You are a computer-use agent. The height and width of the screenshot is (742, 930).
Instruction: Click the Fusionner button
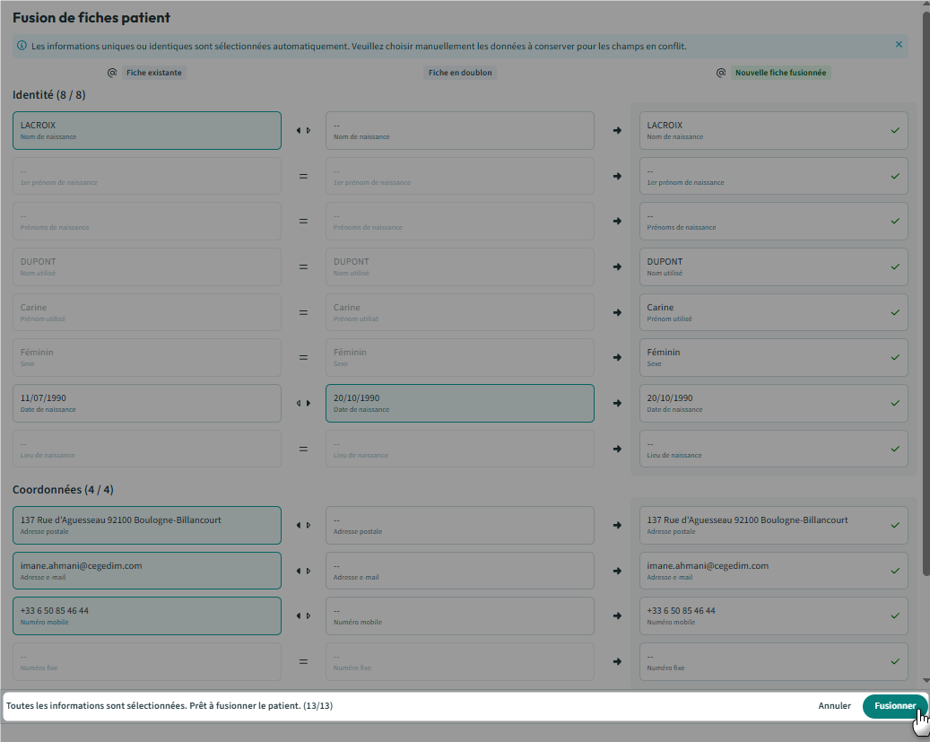click(x=894, y=706)
